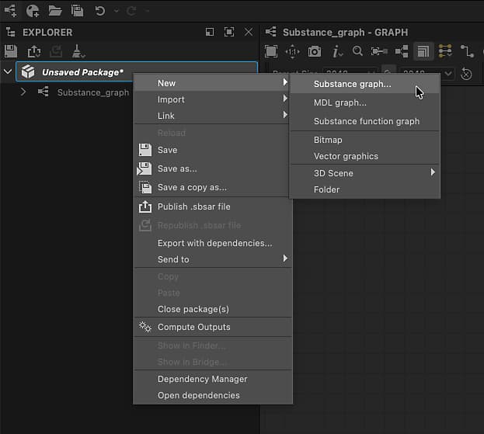The height and width of the screenshot is (434, 484).
Task: Toggle the yellow link display mode icon
Action: coord(445,51)
